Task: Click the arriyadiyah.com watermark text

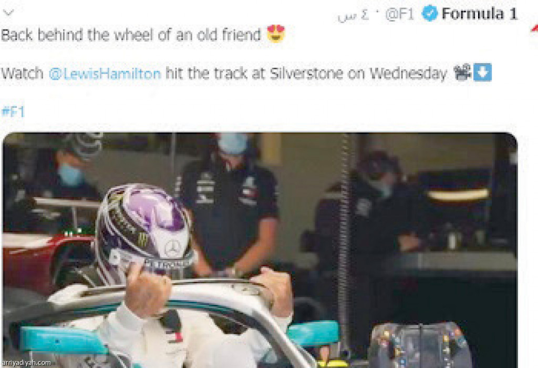Action: 26,363
